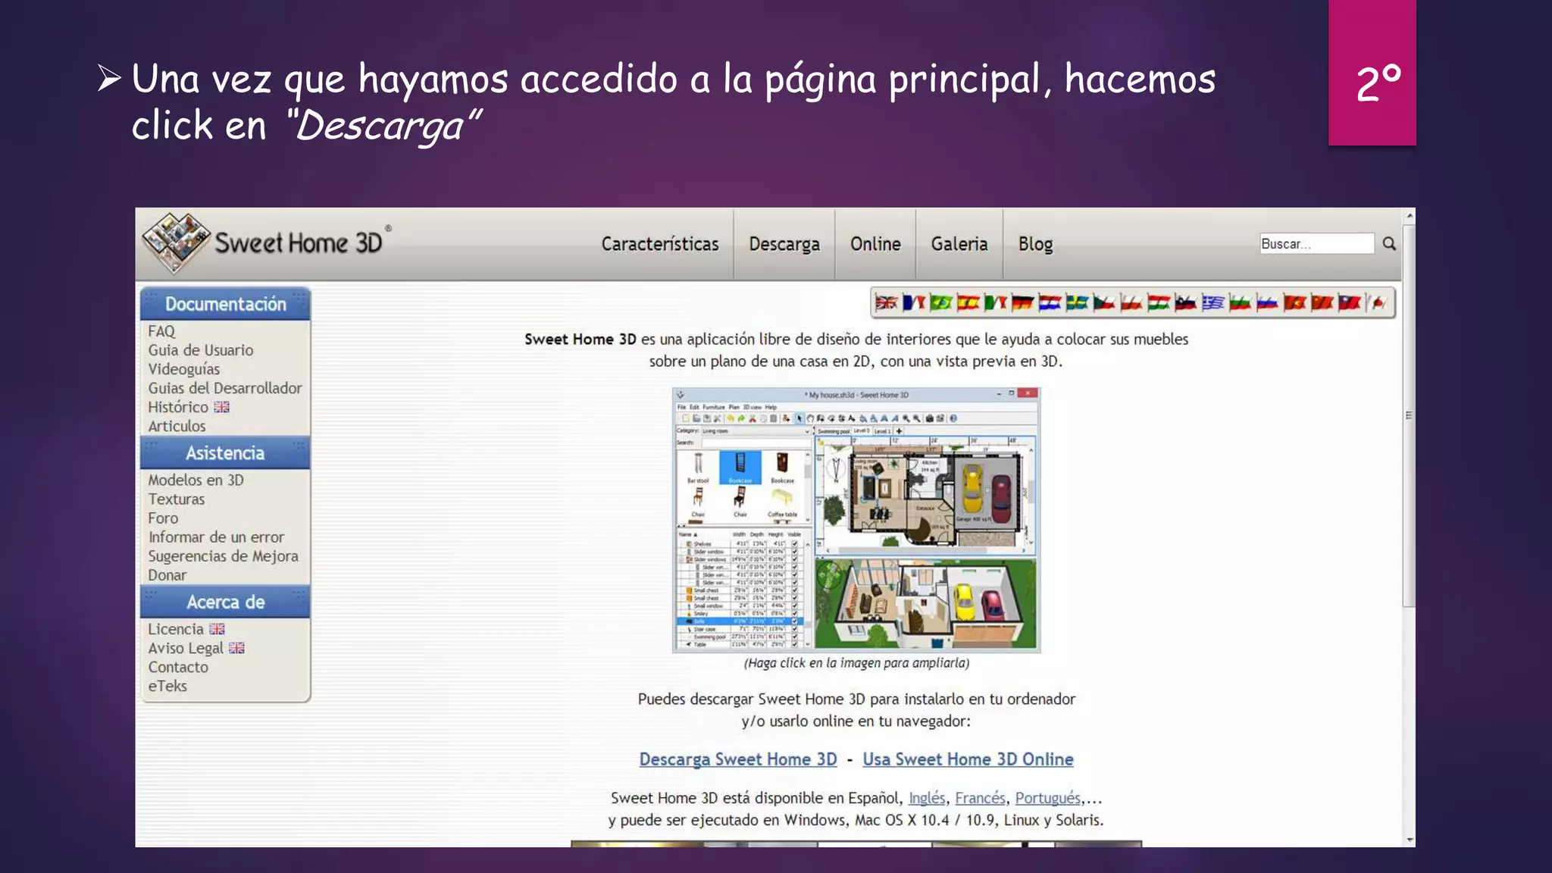
Task: Click the English flag beside Licencia
Action: 217,629
